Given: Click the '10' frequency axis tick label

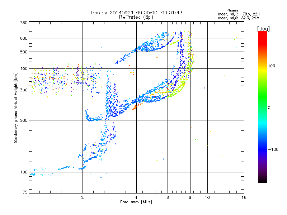Looking at the screenshot, I should click(207, 197).
